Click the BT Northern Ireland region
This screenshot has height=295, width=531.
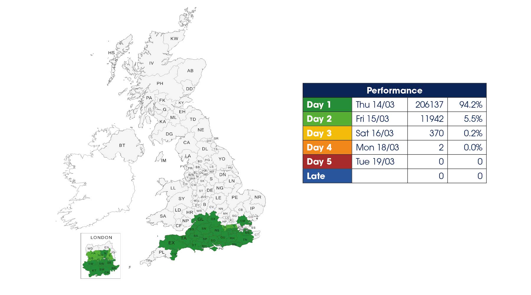[122, 145]
